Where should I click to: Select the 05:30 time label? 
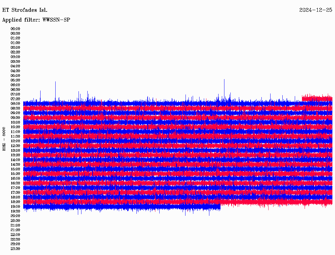coord(15,80)
